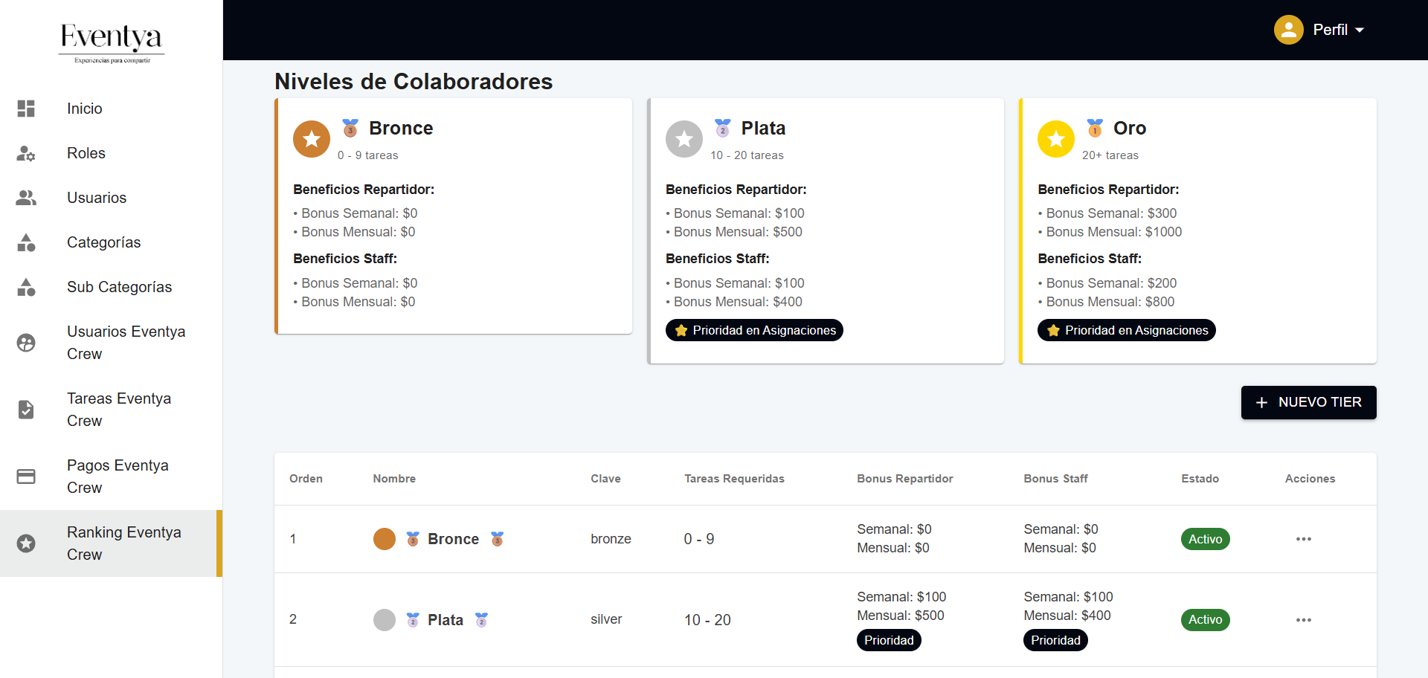This screenshot has height=678, width=1428.
Task: Click Prioridad en Asignaciones chip on Plata card
Action: click(754, 330)
